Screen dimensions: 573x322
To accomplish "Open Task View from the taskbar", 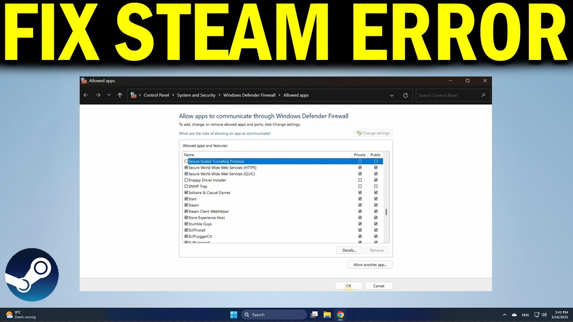I will (x=314, y=315).
